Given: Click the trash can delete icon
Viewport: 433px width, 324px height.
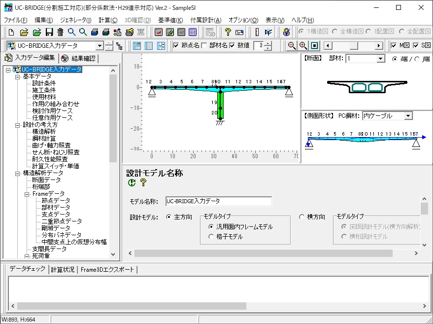Looking at the screenshot, I should click(60, 32).
